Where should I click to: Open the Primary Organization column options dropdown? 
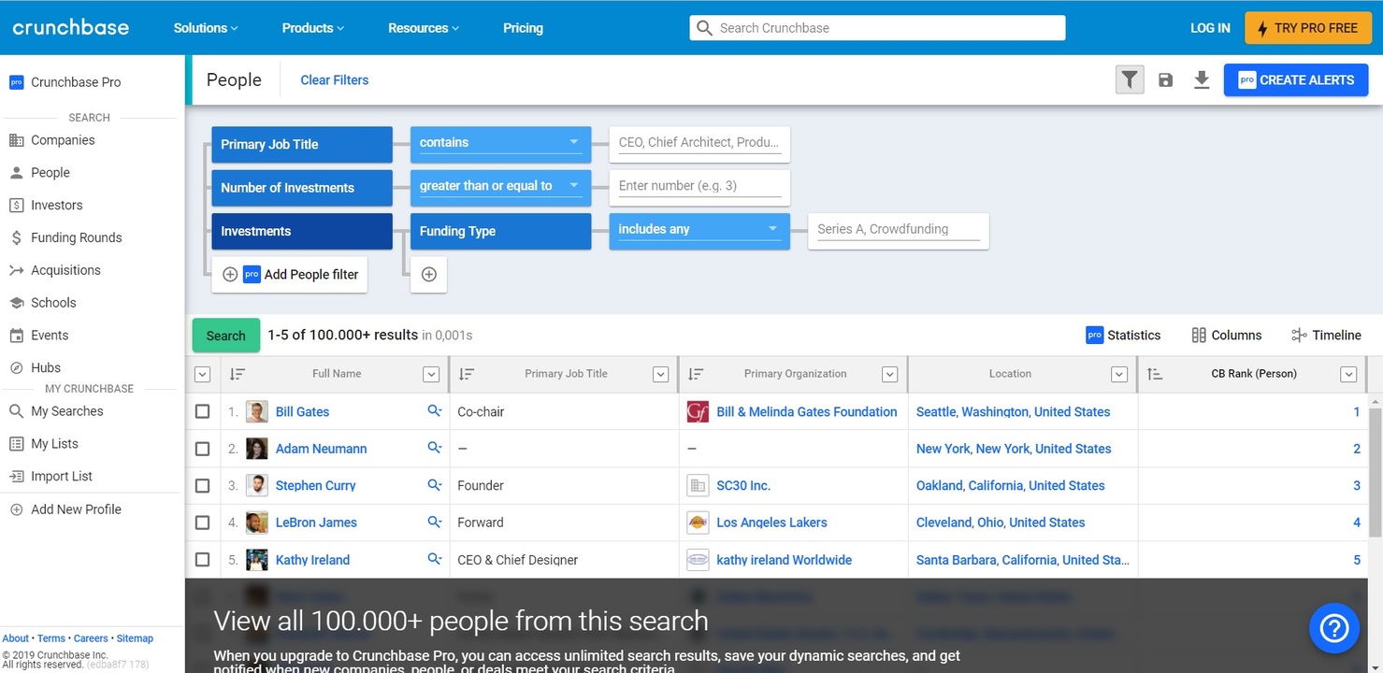889,374
